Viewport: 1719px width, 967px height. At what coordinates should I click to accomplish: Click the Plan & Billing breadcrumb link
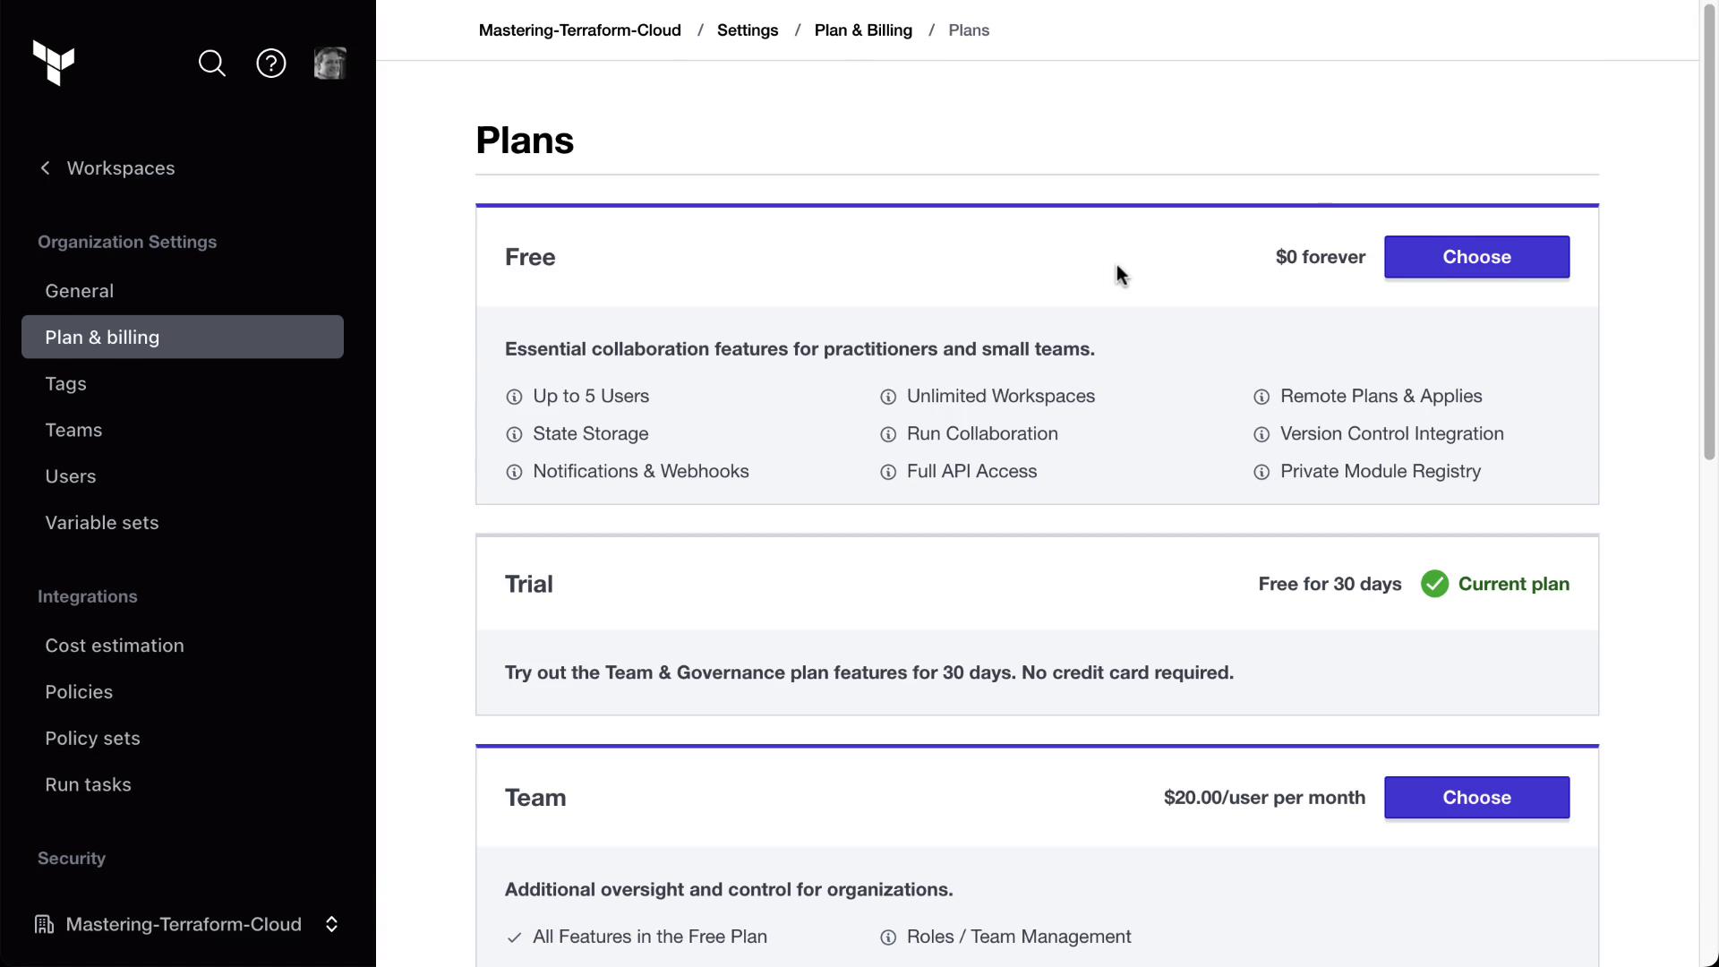point(863,30)
